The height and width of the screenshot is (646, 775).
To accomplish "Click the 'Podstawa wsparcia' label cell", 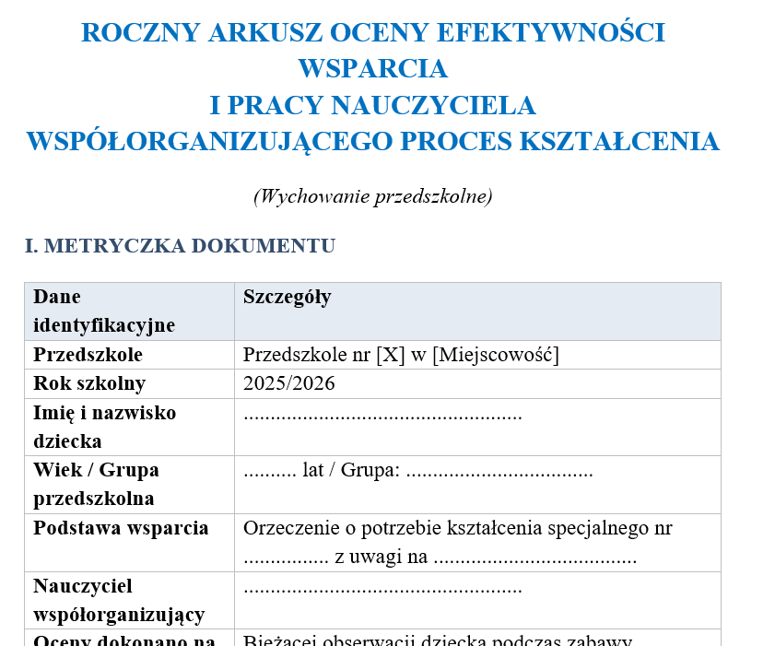I will pos(130,543).
